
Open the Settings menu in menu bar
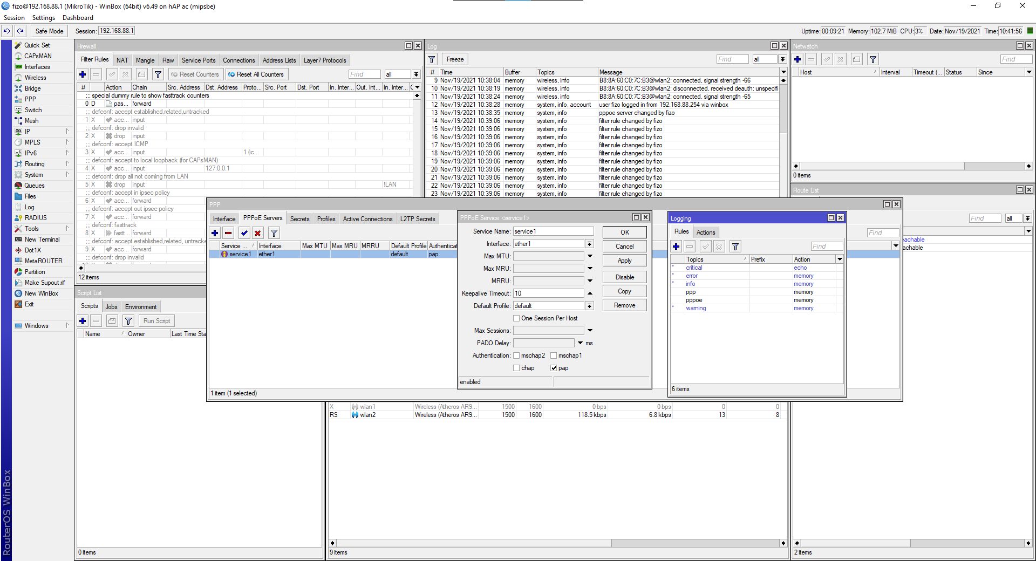coord(43,18)
